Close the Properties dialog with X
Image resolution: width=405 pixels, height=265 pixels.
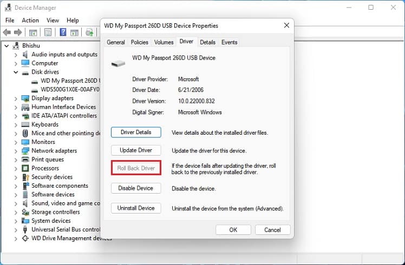pyautogui.click(x=286, y=25)
